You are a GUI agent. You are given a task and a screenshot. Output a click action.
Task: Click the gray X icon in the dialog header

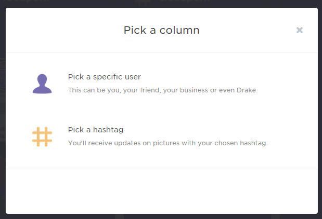click(300, 30)
